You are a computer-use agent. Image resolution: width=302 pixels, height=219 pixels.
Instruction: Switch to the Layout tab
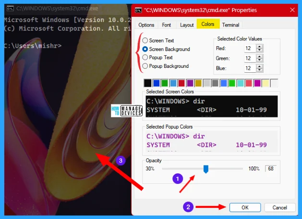tap(187, 25)
